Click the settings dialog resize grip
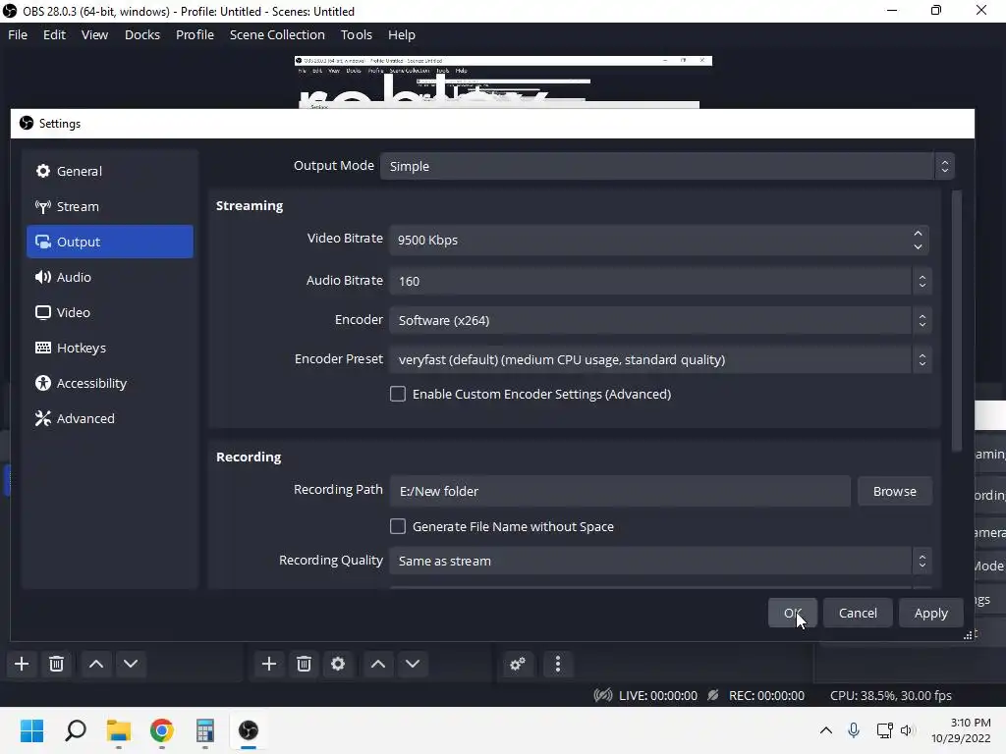Image resolution: width=1006 pixels, height=754 pixels. 968,635
